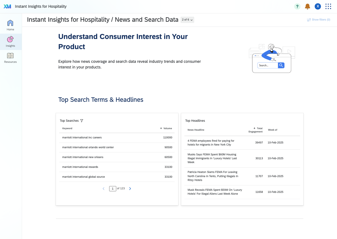
Task: Click the XM logo icon
Action: pyautogui.click(x=7, y=7)
